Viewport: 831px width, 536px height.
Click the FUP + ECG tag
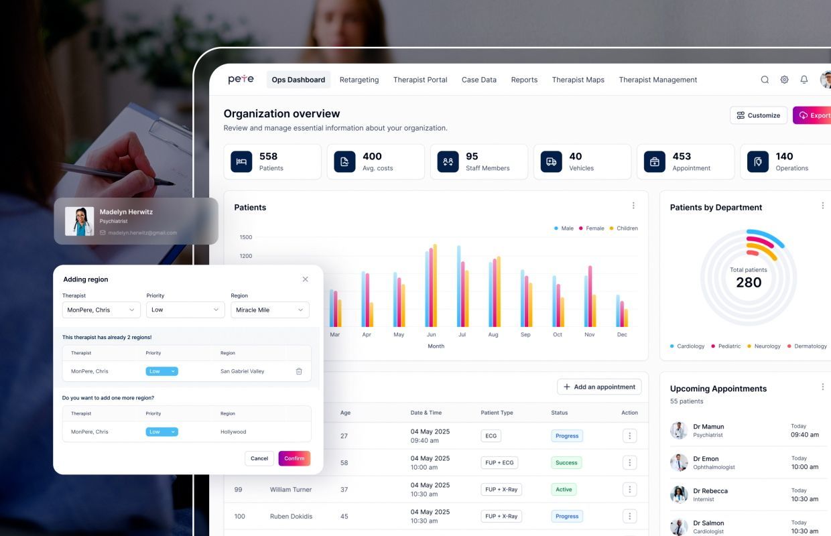coord(499,462)
